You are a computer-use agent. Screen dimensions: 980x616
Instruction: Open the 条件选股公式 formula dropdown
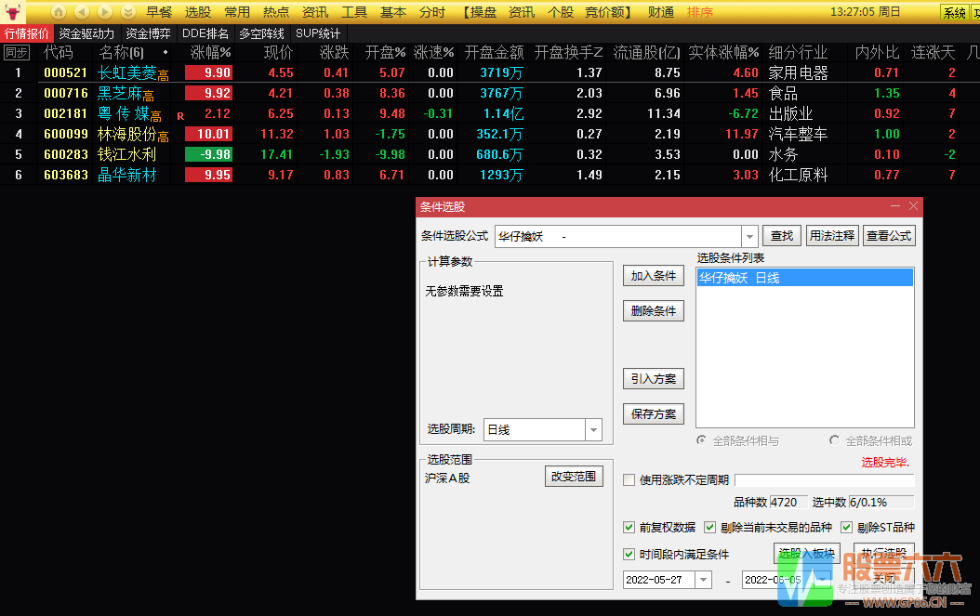pyautogui.click(x=748, y=235)
